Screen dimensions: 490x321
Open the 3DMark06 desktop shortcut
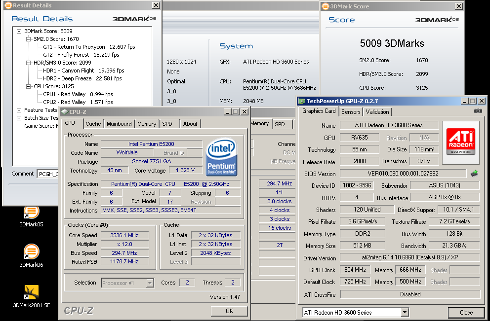31,256
